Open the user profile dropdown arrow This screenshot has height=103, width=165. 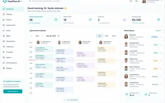[162, 1]
